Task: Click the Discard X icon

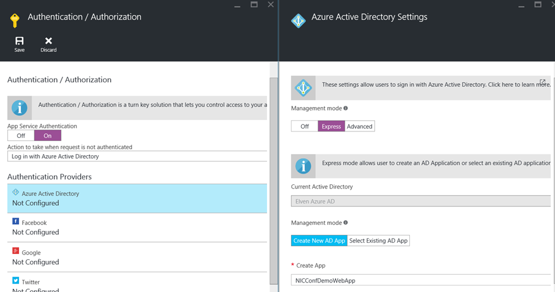Action: (x=49, y=40)
